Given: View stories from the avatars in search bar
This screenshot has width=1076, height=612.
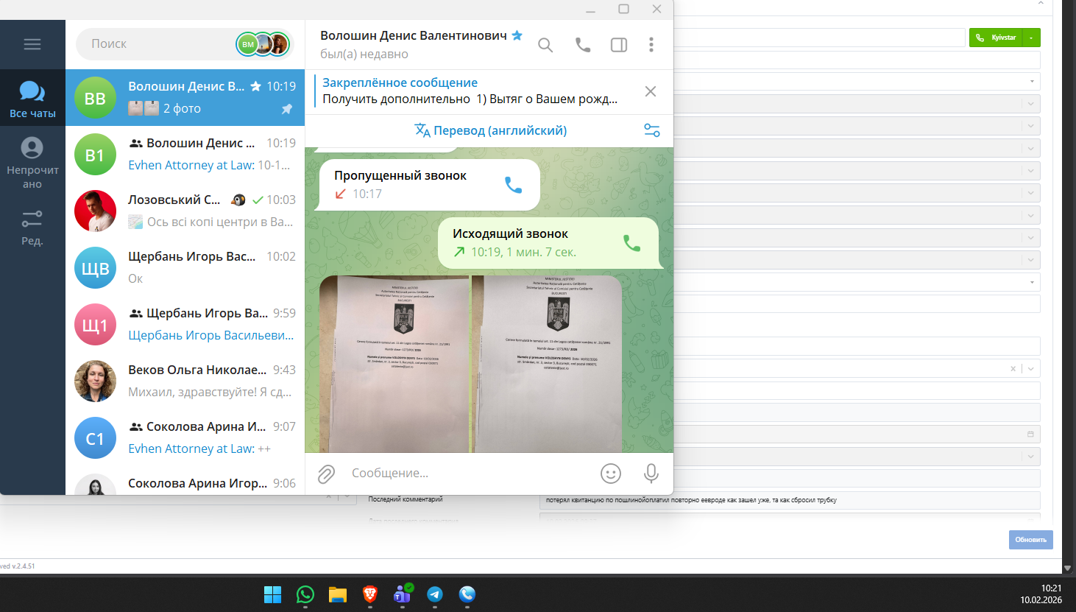Looking at the screenshot, I should 263,44.
